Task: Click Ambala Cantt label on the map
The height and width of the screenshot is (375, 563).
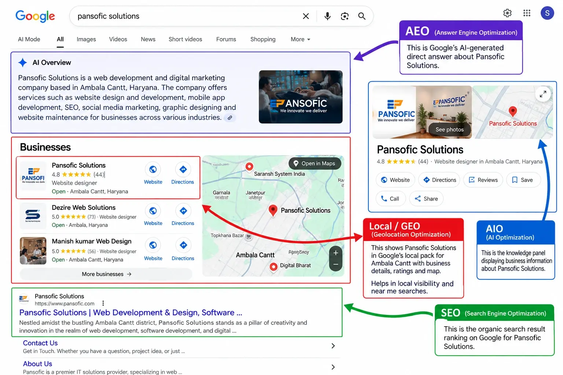Action: 255,255
